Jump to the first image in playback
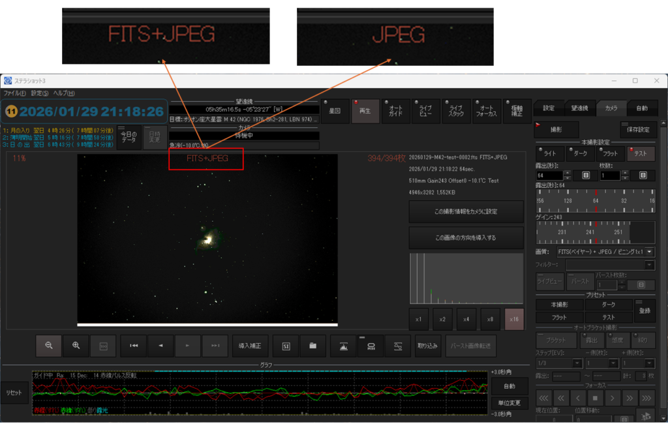This screenshot has width=668, height=435. [x=133, y=346]
